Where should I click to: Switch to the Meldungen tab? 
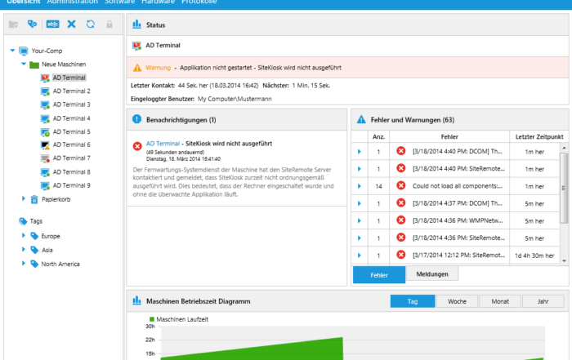431,274
